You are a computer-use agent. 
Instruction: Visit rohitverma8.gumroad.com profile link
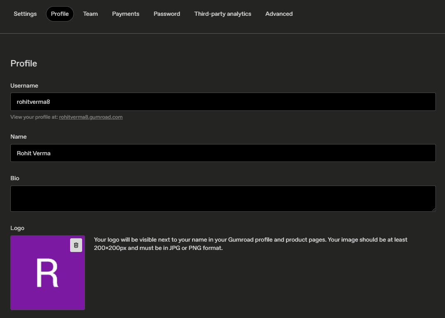(x=91, y=117)
